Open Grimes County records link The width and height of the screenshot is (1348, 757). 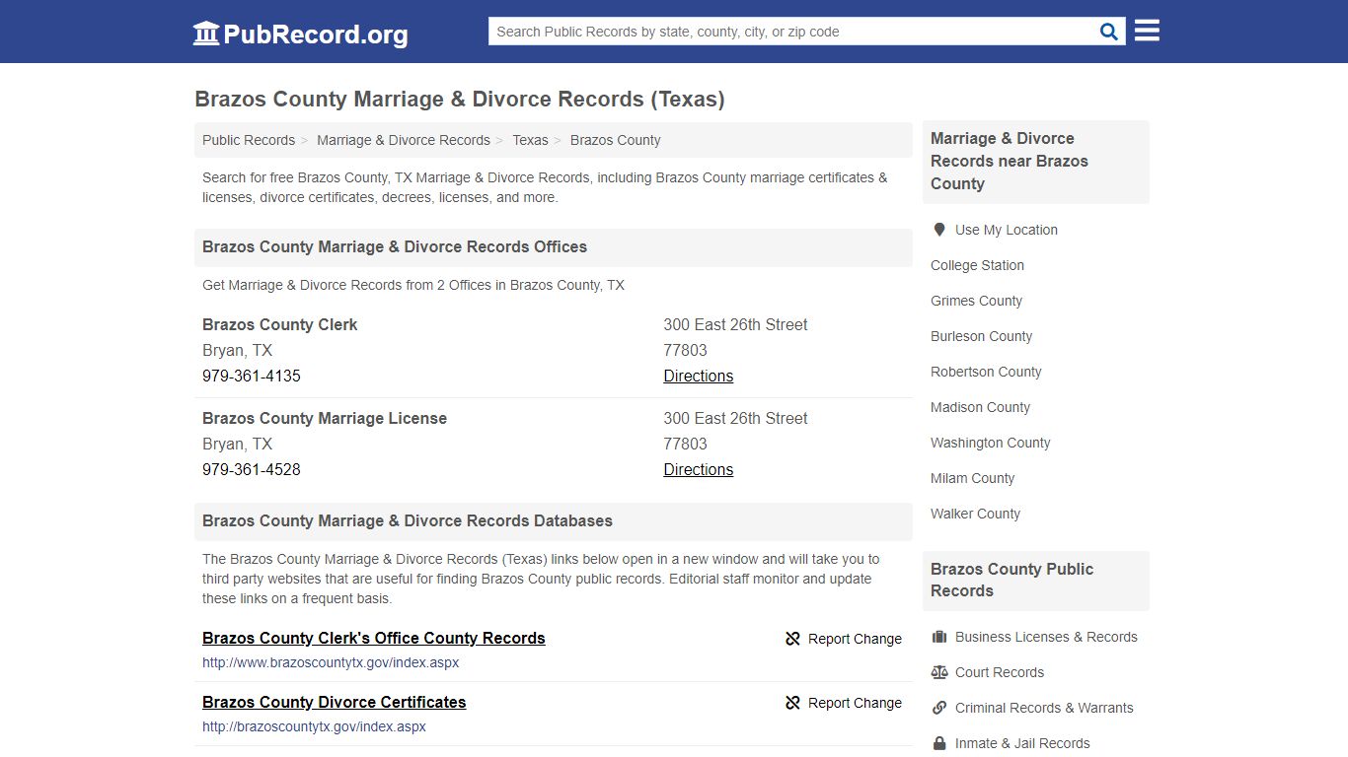976,301
